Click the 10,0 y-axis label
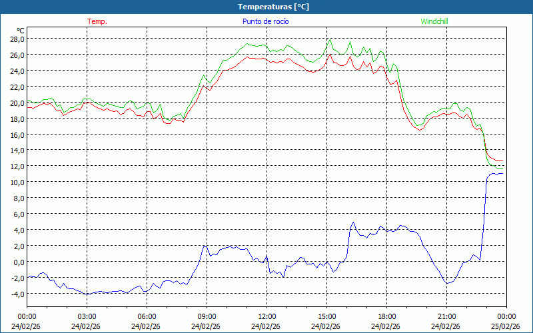Screen dimensions: 533x333 (17, 182)
